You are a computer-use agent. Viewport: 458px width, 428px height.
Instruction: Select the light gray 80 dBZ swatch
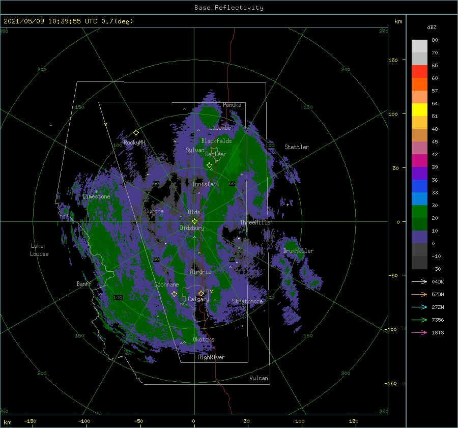[x=419, y=46]
